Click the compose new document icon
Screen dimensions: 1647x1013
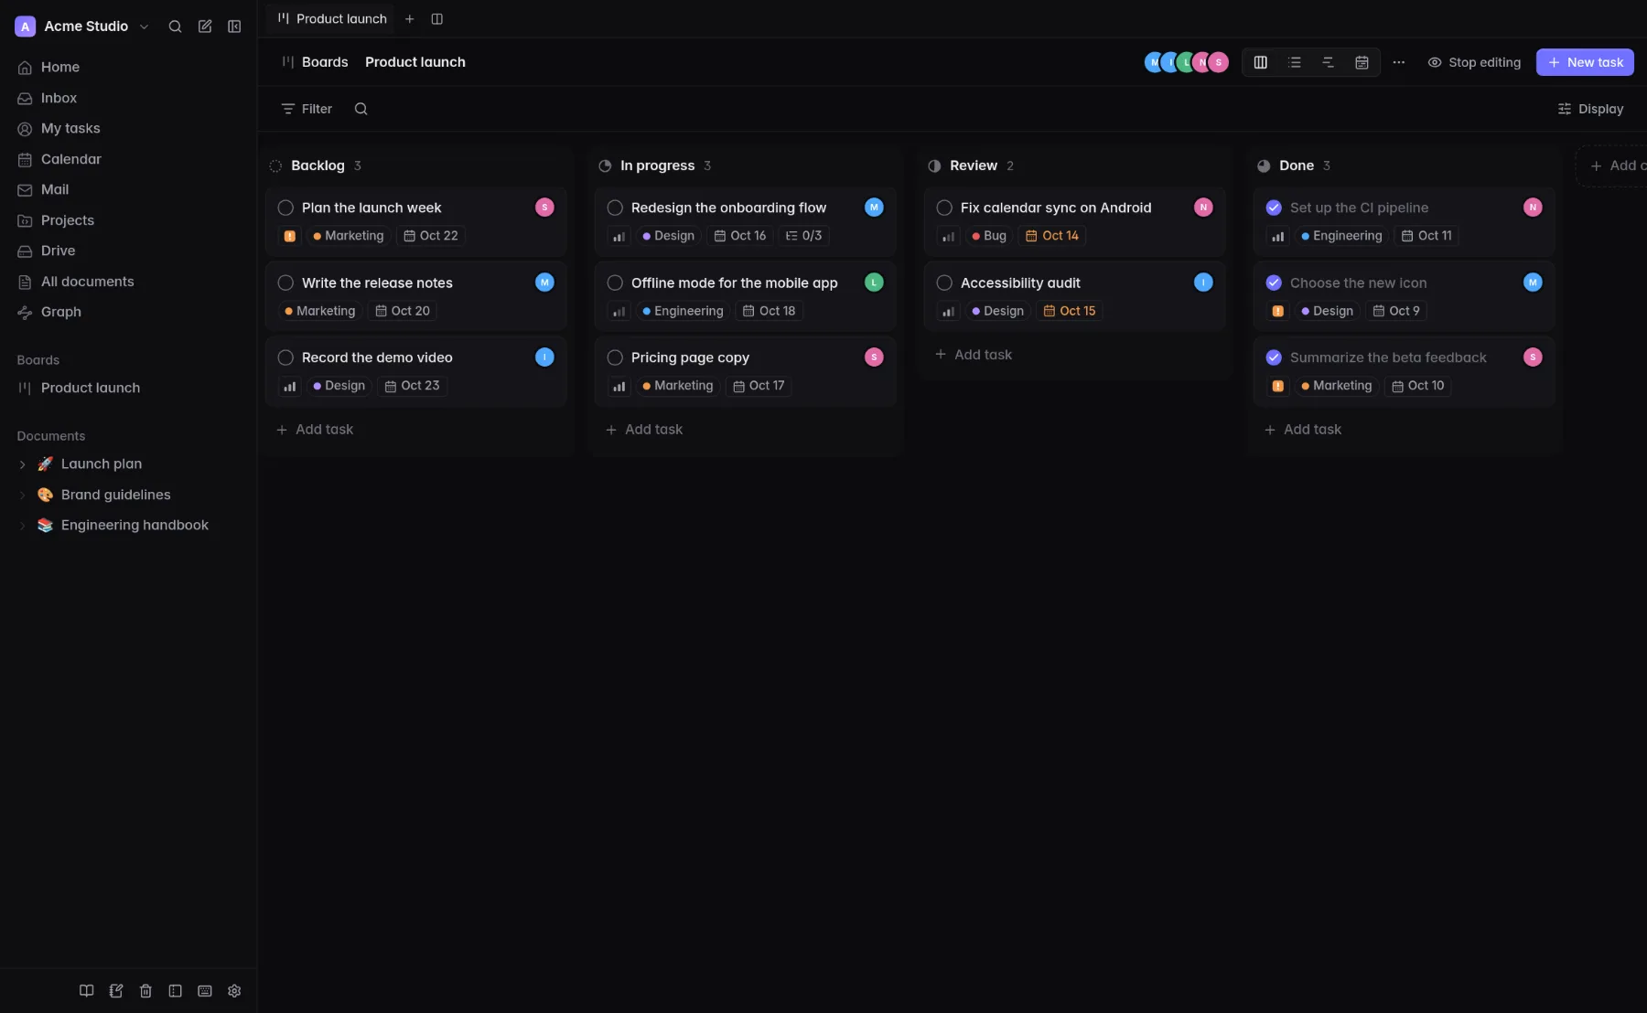(x=205, y=27)
